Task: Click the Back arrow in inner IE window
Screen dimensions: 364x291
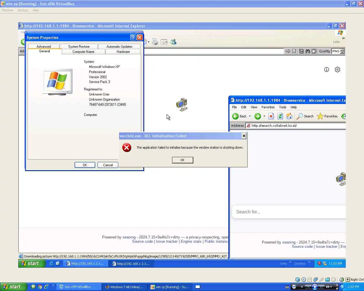Action: (235, 116)
